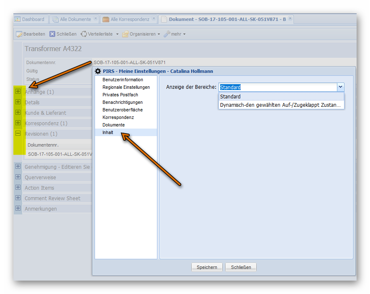Screen dimensions: 370x294
Task: Choose the Dynamisch option in the list
Action: pyautogui.click(x=280, y=105)
